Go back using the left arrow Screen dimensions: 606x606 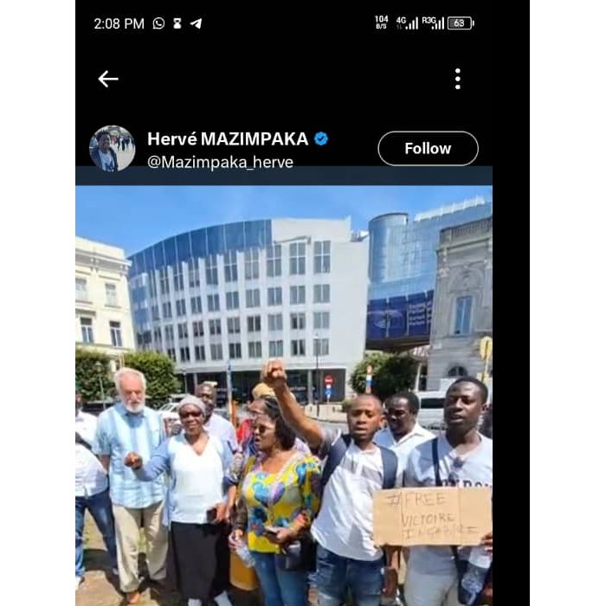(x=108, y=79)
